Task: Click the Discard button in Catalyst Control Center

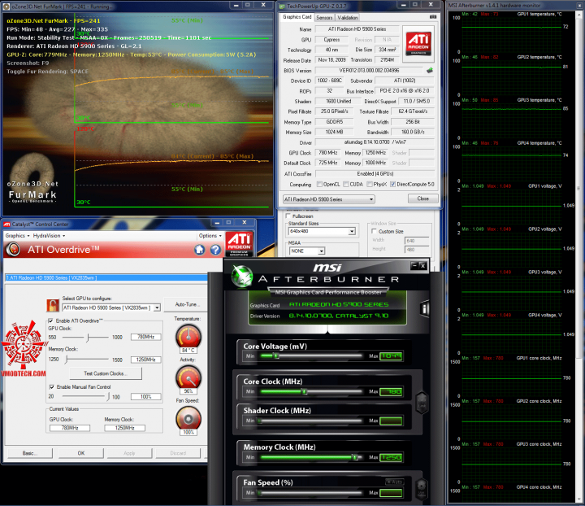Action: 178,453
